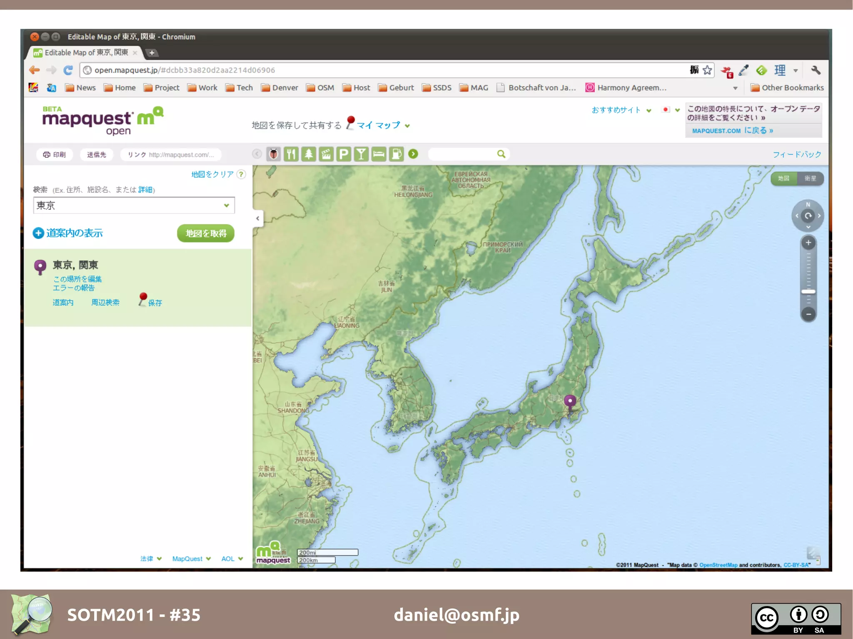Select the movie clapperboard icon
This screenshot has height=639, width=853.
pyautogui.click(x=326, y=154)
